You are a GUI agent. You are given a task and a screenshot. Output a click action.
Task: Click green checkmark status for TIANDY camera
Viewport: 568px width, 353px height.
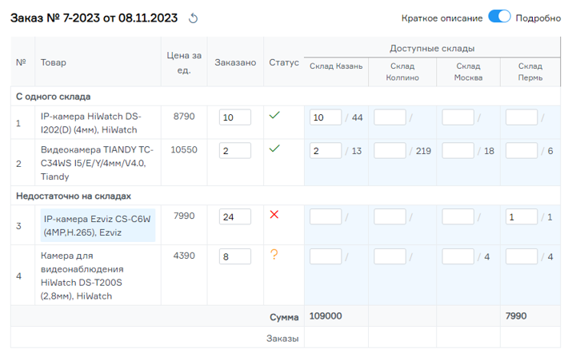tap(274, 149)
